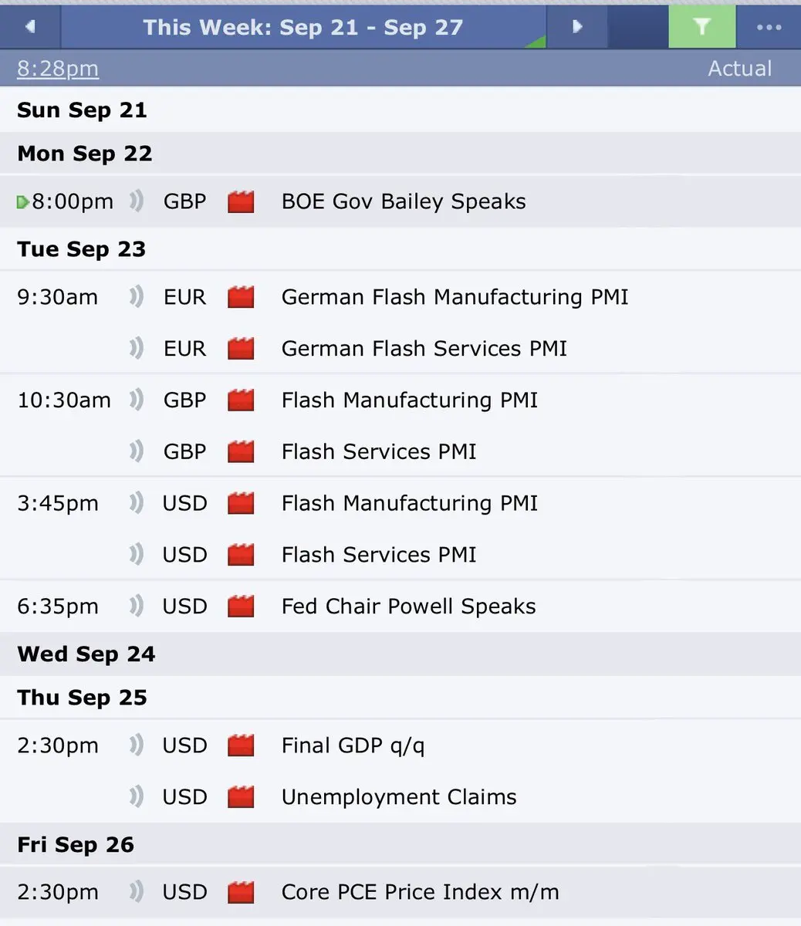This screenshot has width=801, height=926.
Task: Go to next week arrow
Action: point(576,27)
